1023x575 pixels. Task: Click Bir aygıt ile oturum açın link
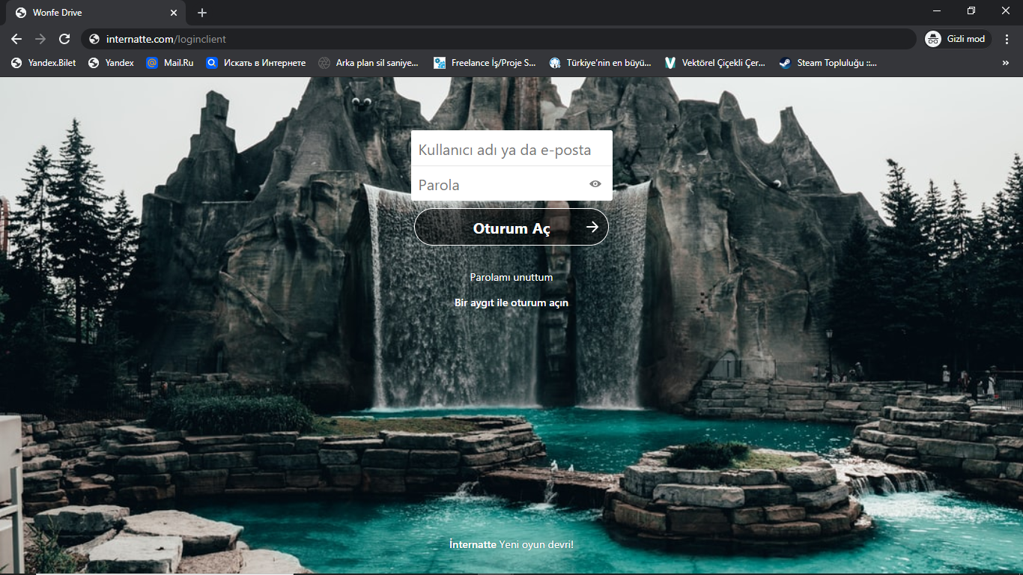pos(511,302)
